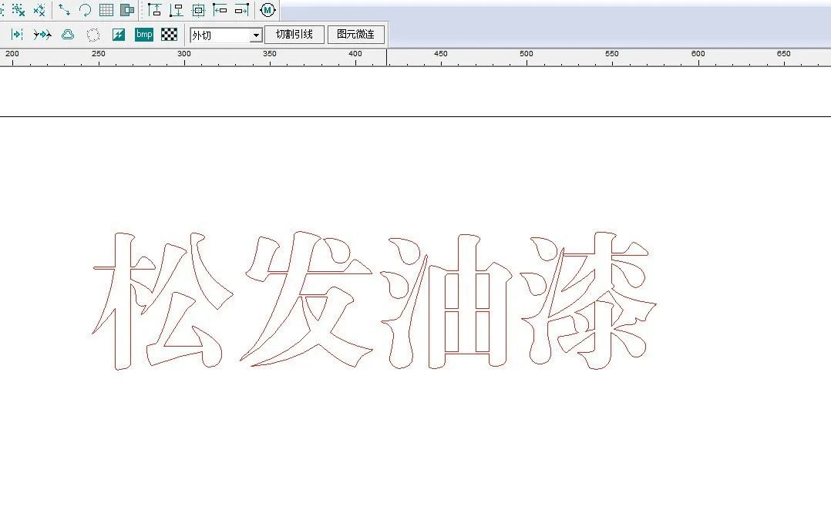
Task: Click the cloud-shaped outline icon
Action: point(68,35)
